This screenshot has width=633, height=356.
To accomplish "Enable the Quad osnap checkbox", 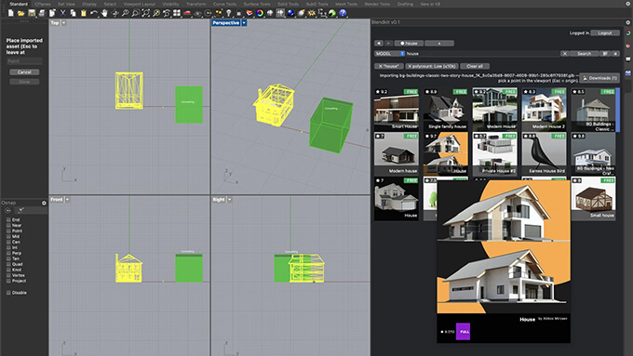I will pyautogui.click(x=8, y=264).
